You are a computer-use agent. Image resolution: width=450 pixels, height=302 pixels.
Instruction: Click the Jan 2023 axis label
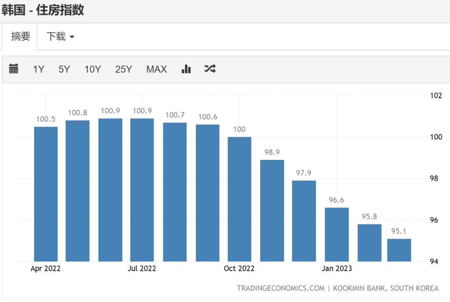[337, 268]
